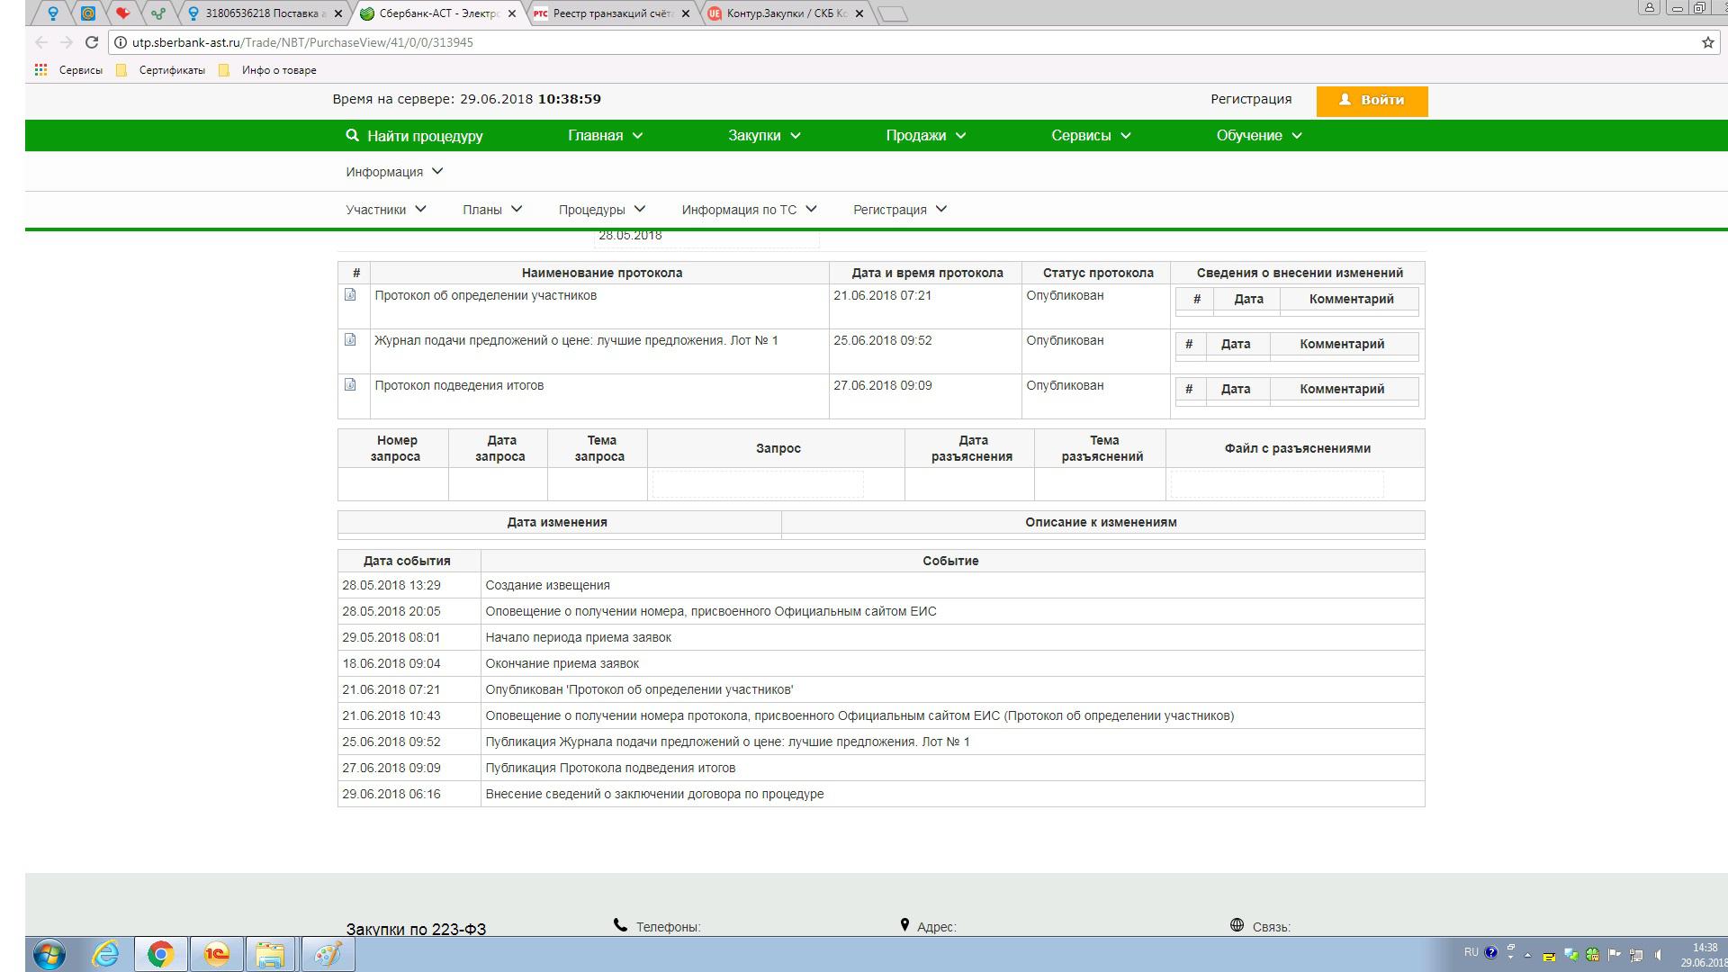Click the network tray icon
Image resolution: width=1728 pixels, height=972 pixels.
[x=1636, y=955]
